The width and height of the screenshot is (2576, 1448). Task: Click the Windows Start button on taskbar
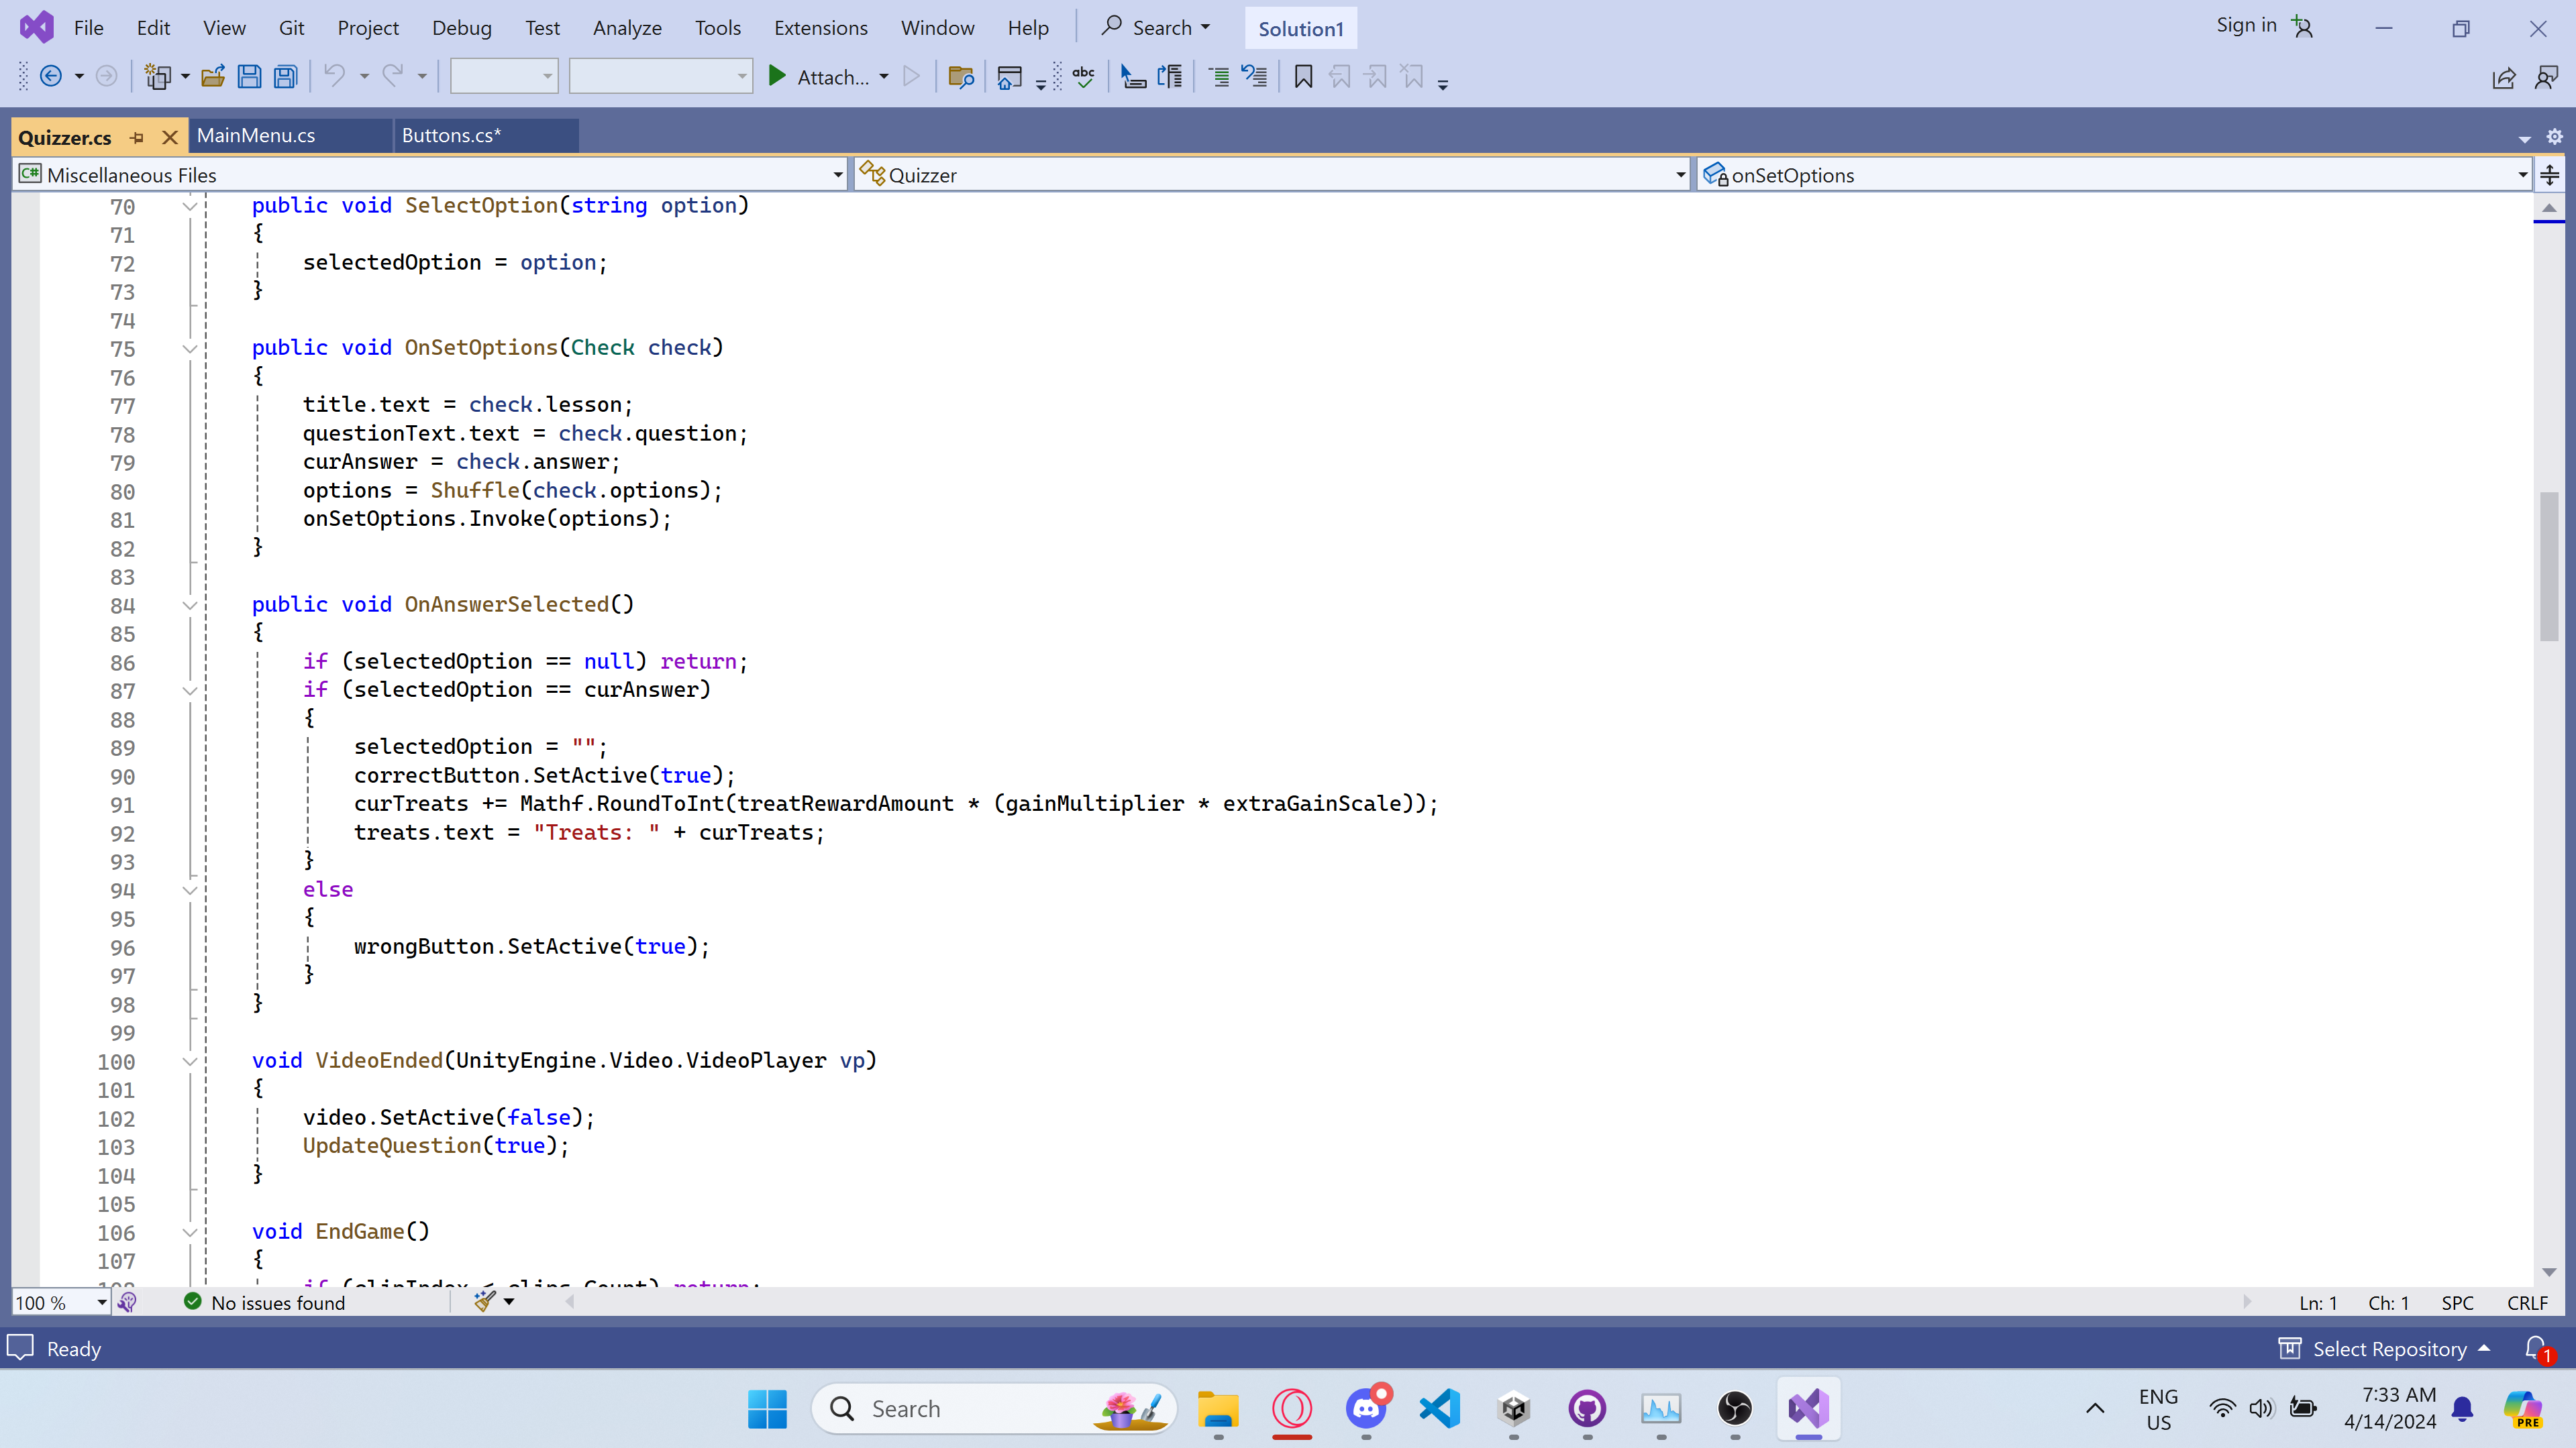coord(767,1408)
